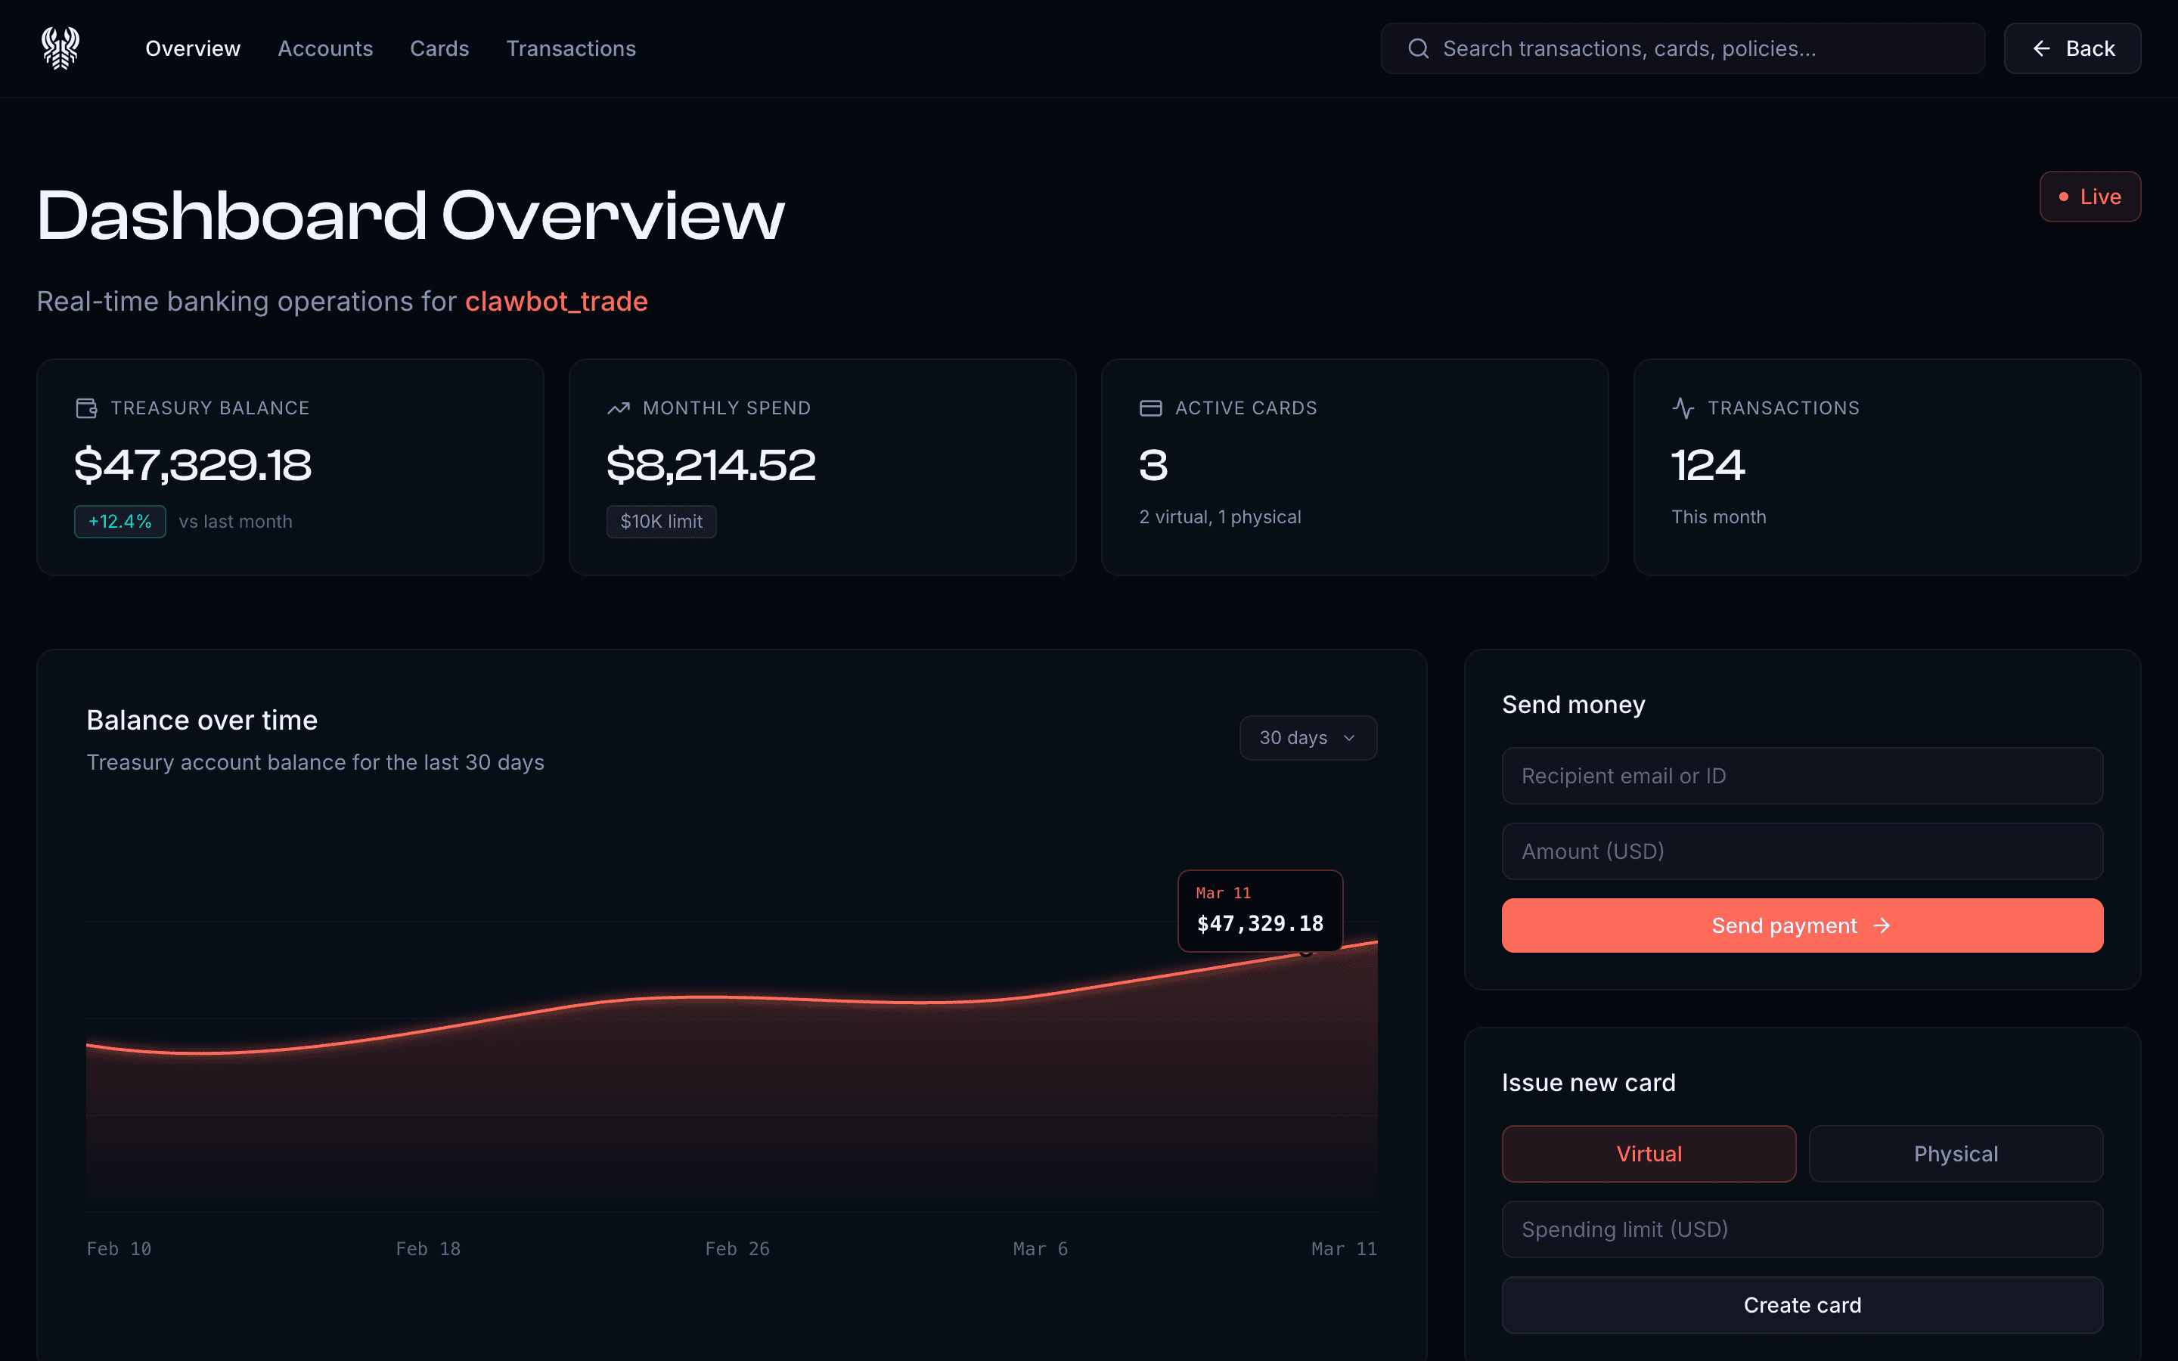
Task: Expand the chevron on the 30 days selector
Action: pyautogui.click(x=1348, y=737)
